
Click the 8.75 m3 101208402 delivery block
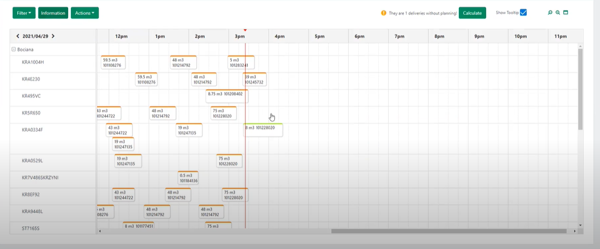coord(227,96)
